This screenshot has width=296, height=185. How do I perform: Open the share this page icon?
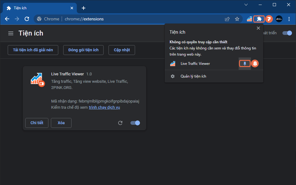pyautogui.click(x=227, y=19)
